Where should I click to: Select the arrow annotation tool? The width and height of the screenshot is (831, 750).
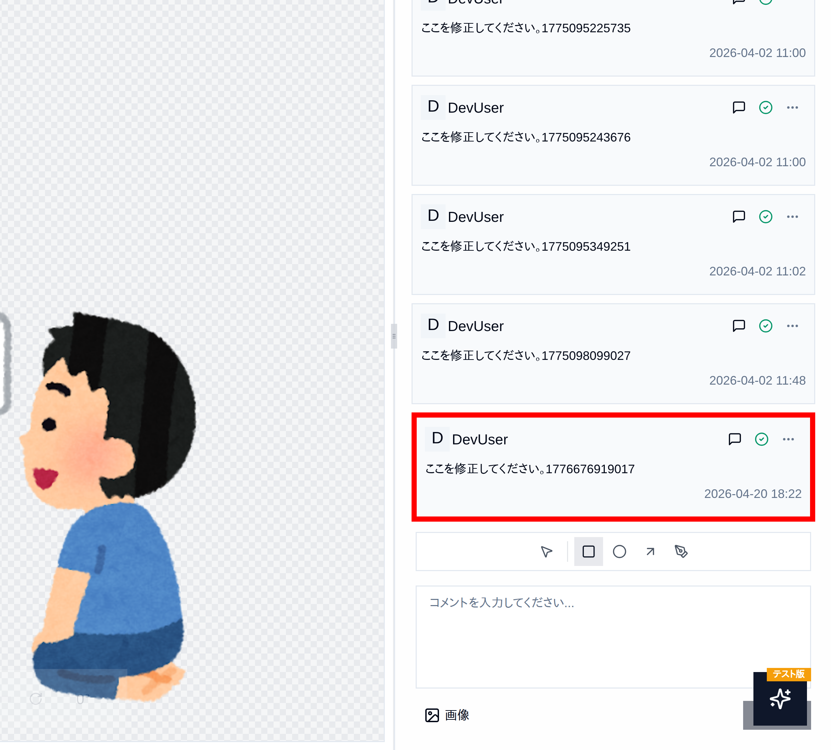click(650, 552)
